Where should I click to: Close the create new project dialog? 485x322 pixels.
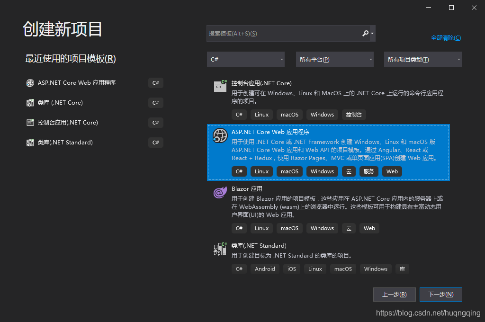(x=474, y=8)
